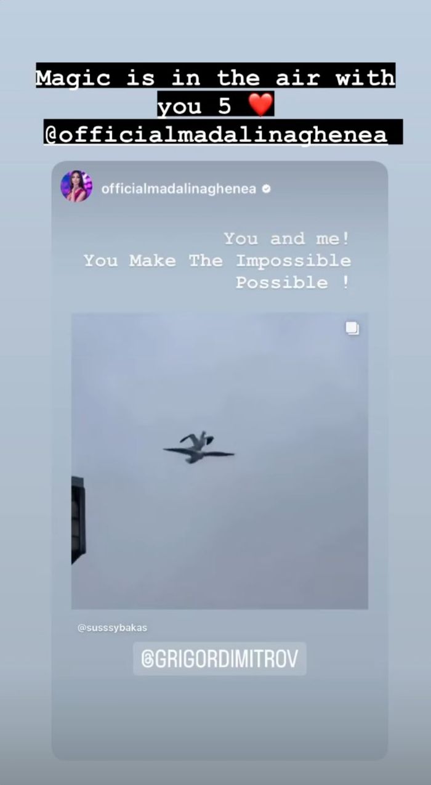
Task: Click the blue verified badge
Action: click(x=267, y=189)
